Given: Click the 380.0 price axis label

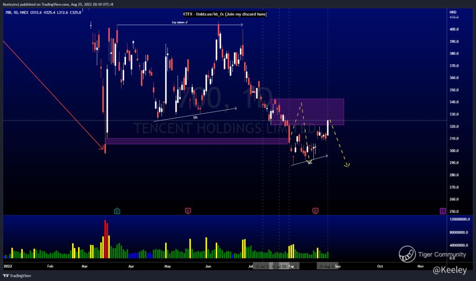Looking at the screenshot, I should [454, 54].
